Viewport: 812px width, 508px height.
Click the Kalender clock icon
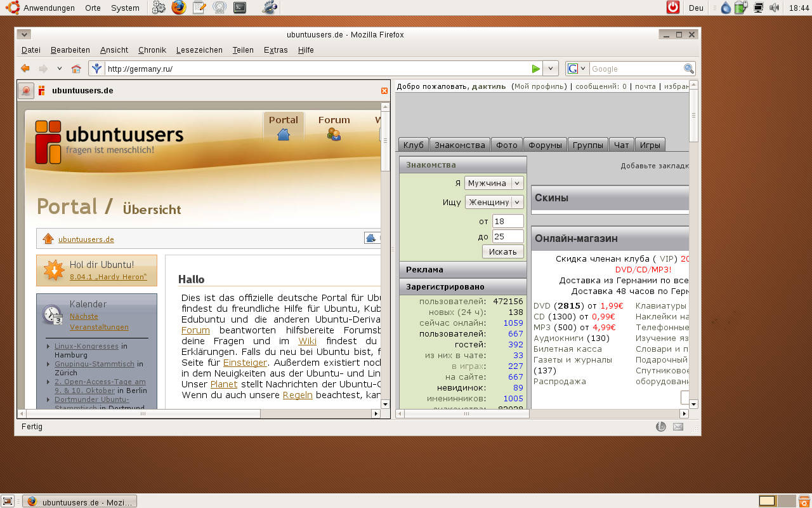tap(52, 315)
